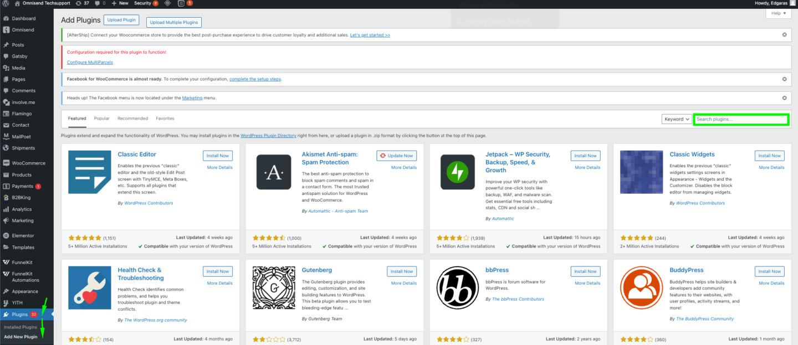Image resolution: width=798 pixels, height=345 pixels.
Task: Open the Configure MultiParcels link
Action: tap(90, 62)
